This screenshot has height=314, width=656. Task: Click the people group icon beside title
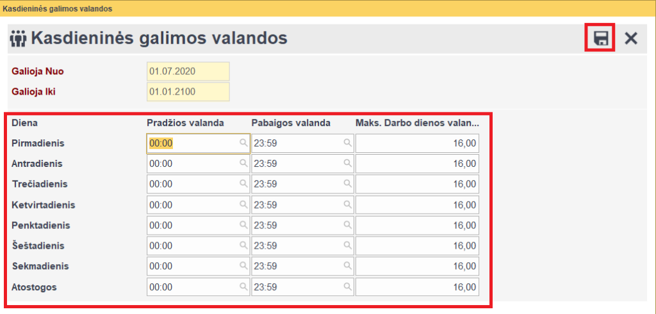pos(18,38)
